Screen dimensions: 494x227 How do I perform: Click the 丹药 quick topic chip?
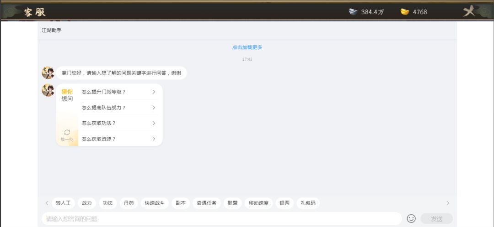(x=129, y=203)
